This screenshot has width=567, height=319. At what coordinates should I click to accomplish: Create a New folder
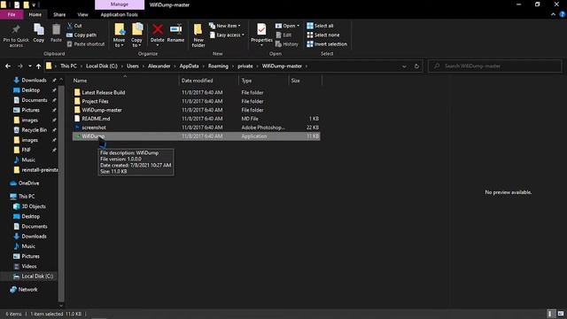coord(198,35)
